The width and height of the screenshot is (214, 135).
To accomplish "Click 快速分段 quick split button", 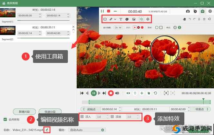I will coord(50,112).
